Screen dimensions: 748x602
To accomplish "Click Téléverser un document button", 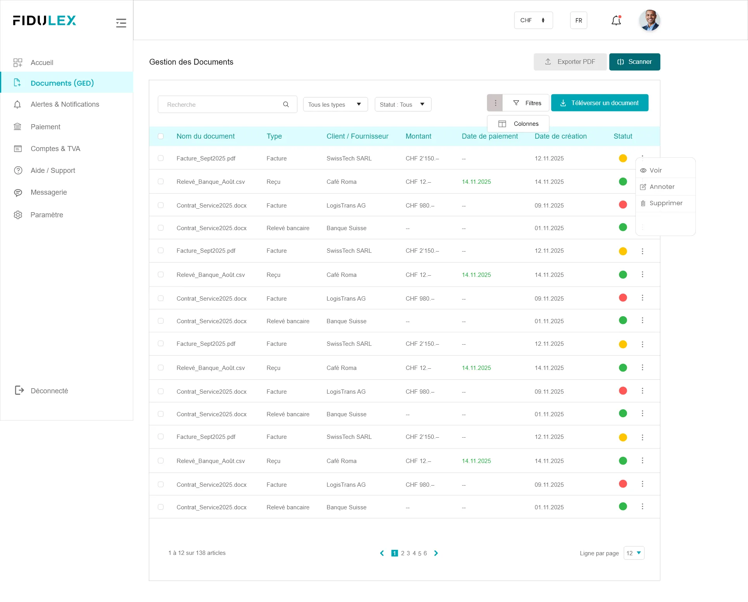I will pos(599,103).
